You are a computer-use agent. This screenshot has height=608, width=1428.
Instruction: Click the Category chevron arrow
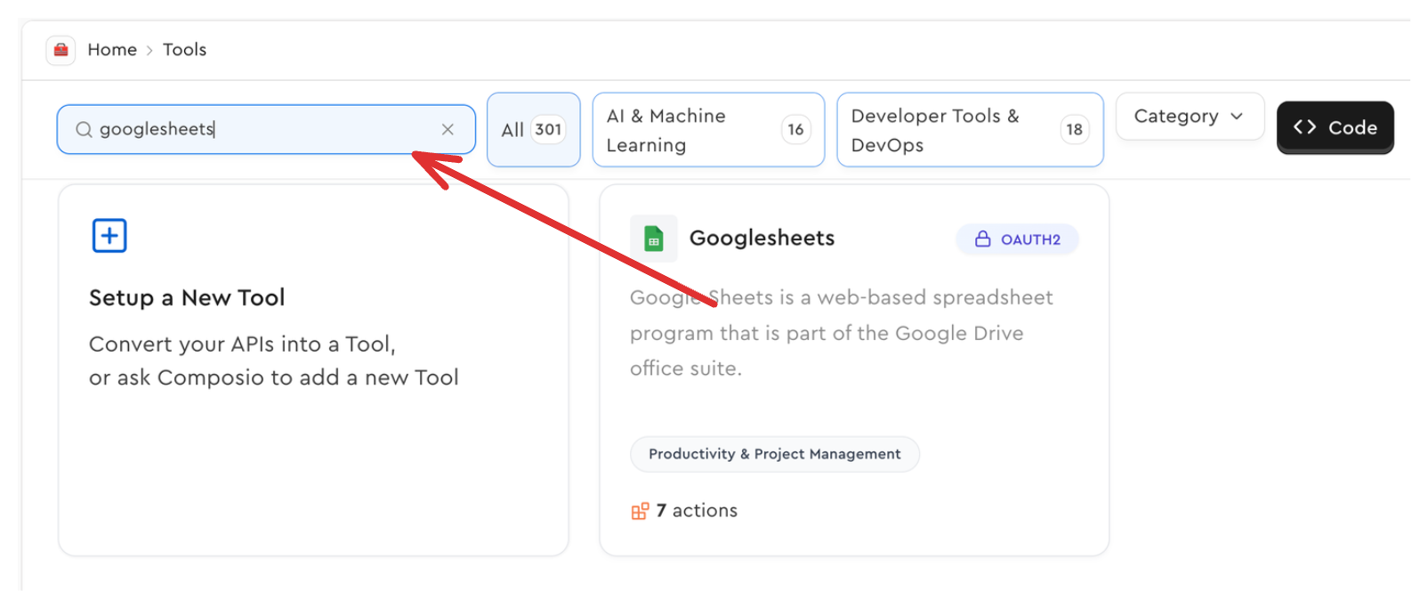point(1237,117)
